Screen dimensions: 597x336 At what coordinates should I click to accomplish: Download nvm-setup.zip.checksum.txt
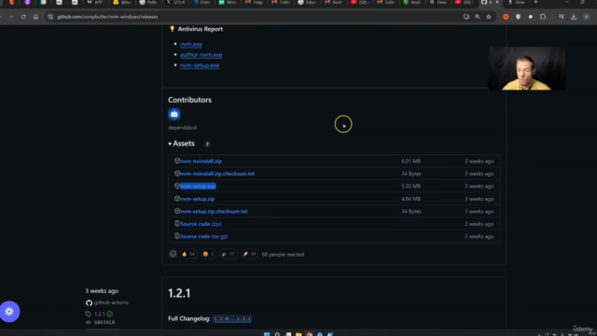(x=214, y=212)
